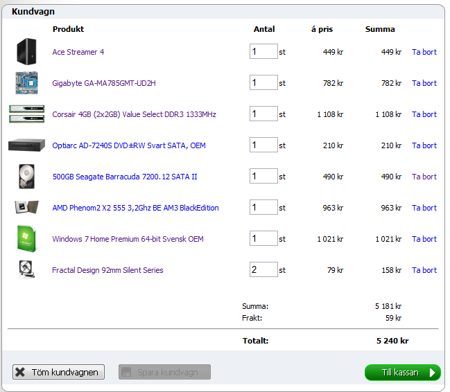This screenshot has height=392, width=450.
Task: Open the Gigabyte GA-MA785GMT-UD2H product link
Action: 104,83
